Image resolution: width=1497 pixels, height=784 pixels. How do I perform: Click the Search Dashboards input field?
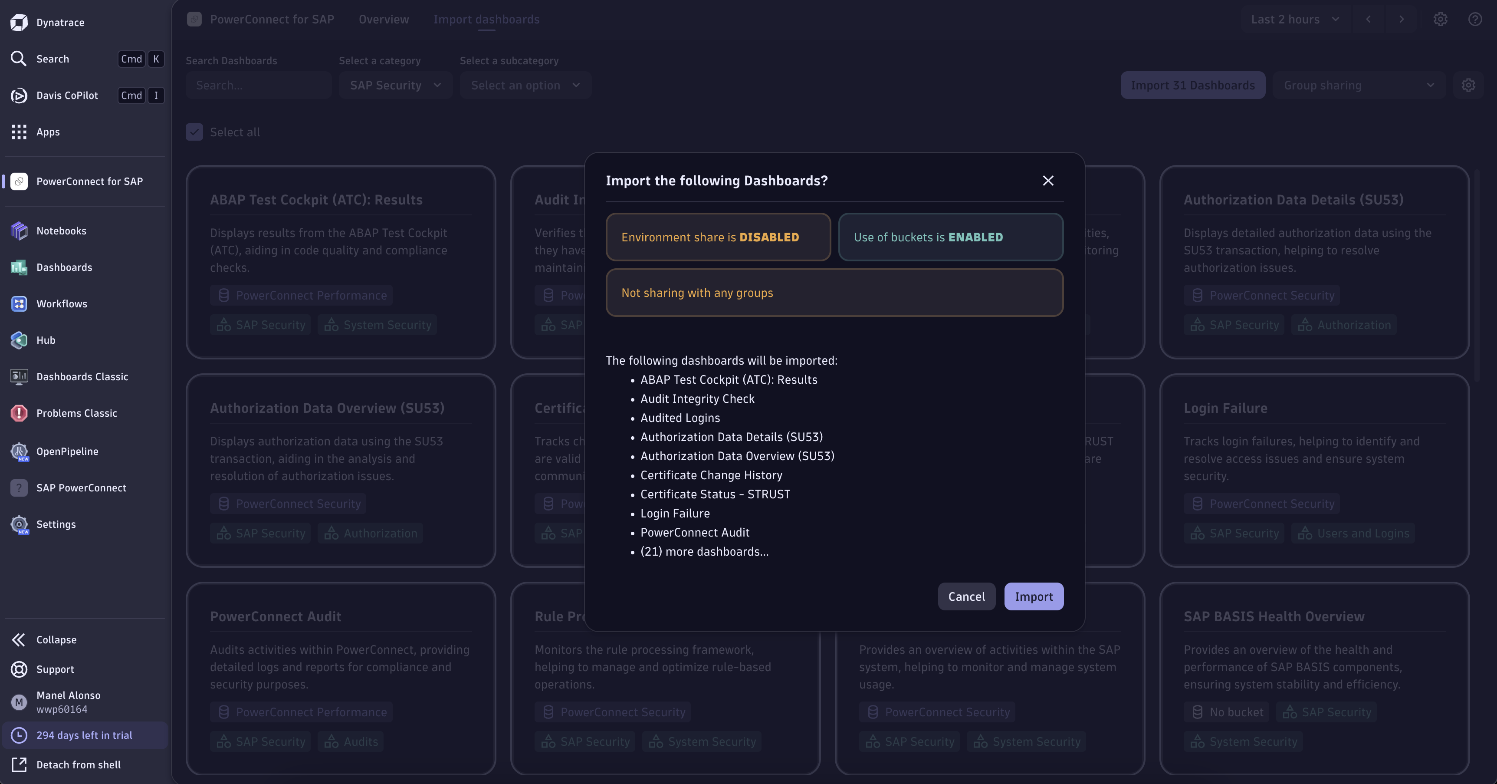pyautogui.click(x=259, y=86)
